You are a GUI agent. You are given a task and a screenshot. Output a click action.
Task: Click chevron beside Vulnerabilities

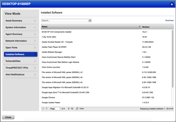[35, 61]
